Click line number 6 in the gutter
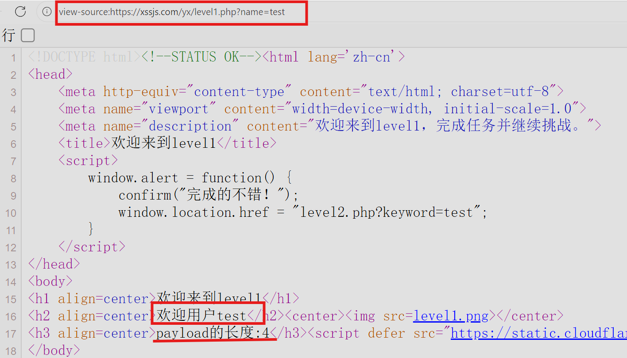627x358 pixels. 13,144
